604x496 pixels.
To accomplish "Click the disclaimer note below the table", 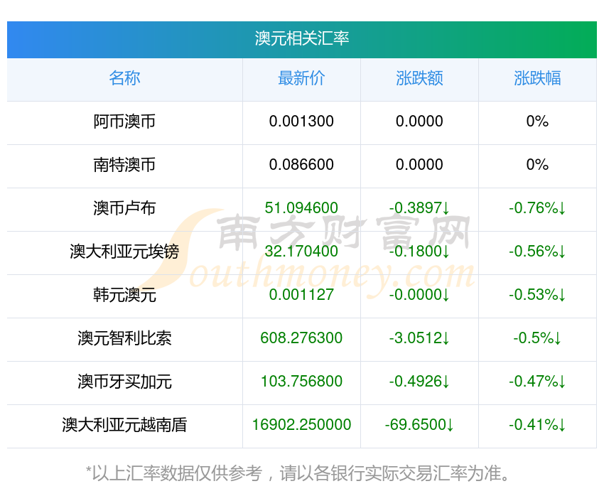I will [x=297, y=473].
